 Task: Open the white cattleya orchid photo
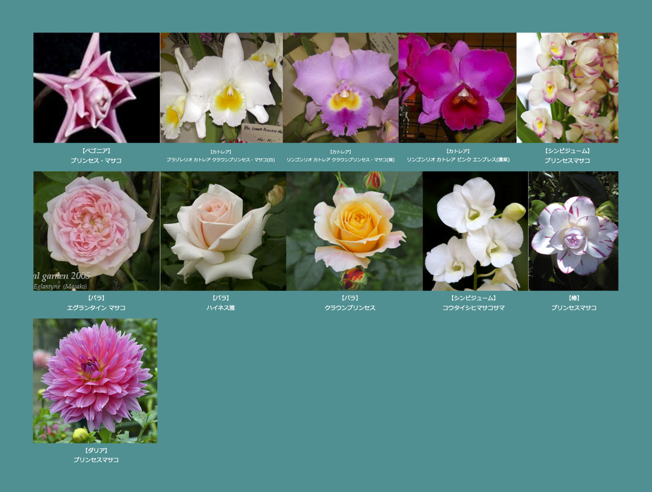221,88
